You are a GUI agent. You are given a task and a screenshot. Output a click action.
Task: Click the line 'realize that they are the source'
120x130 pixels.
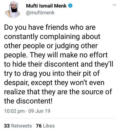[x=54, y=92]
